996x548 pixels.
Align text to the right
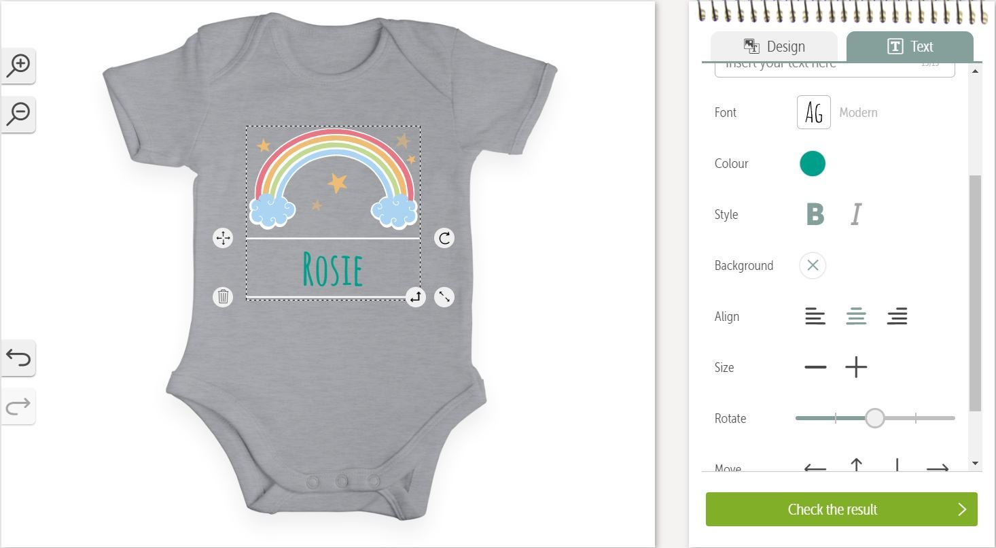897,316
